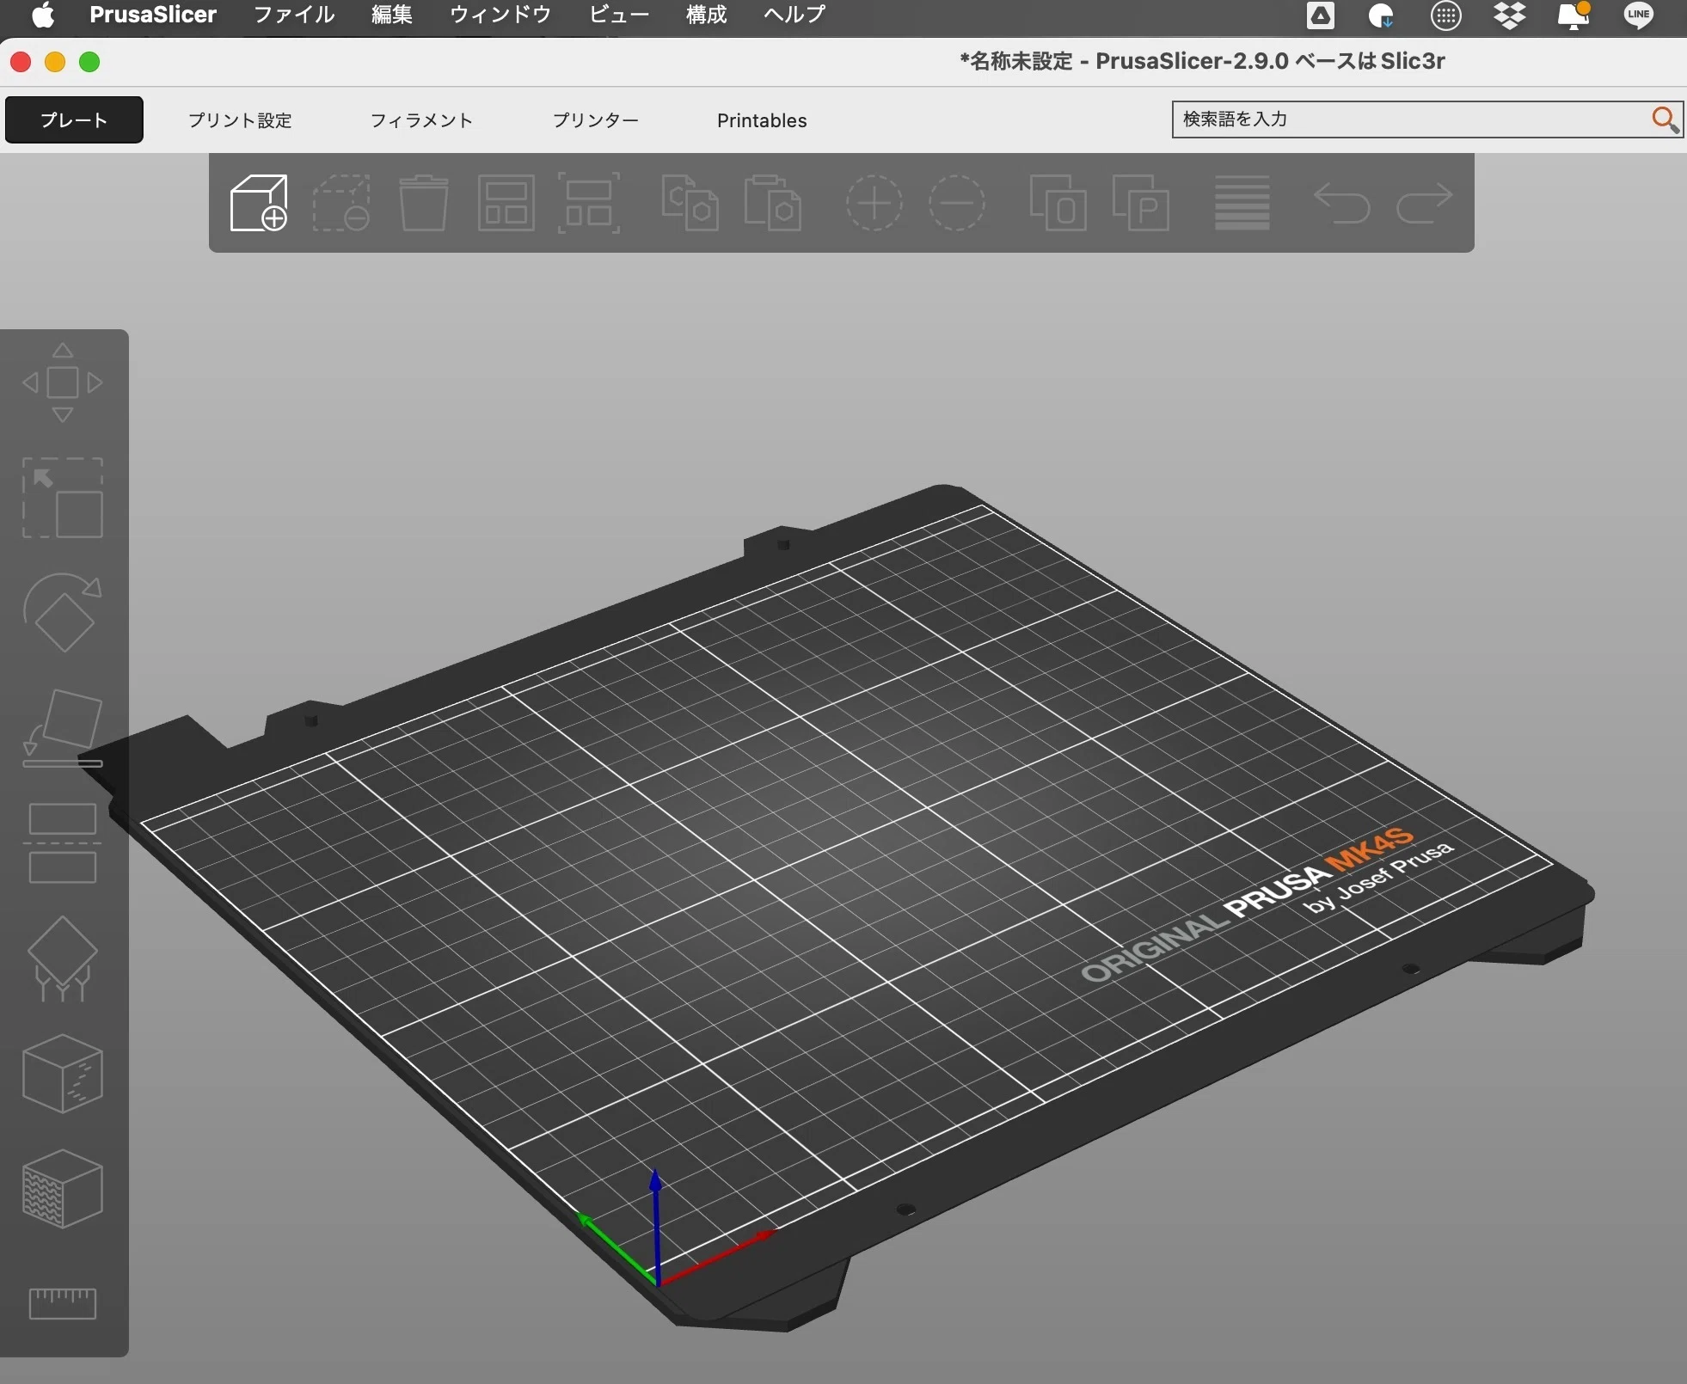
Task: Click the Redo arrow icon
Action: (1424, 203)
